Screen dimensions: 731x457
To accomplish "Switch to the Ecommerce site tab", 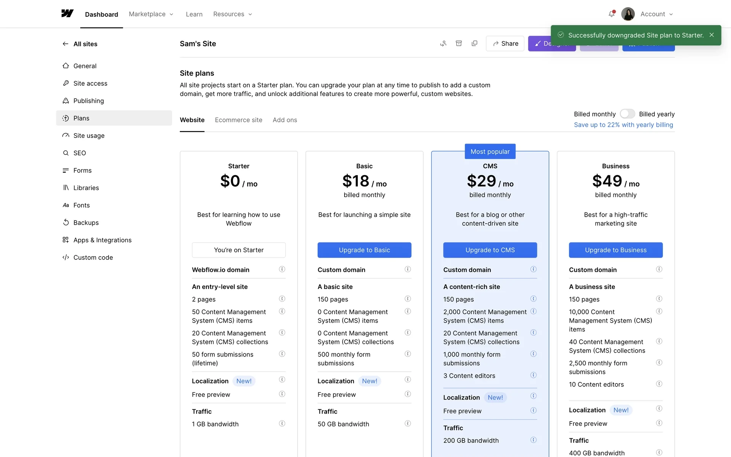I will (x=238, y=120).
